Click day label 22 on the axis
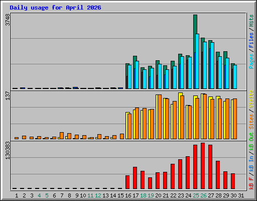 173,195
